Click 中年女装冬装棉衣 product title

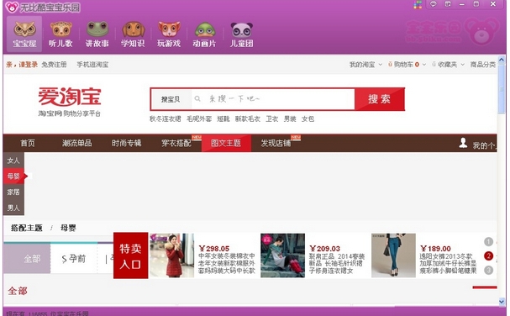click(x=227, y=263)
